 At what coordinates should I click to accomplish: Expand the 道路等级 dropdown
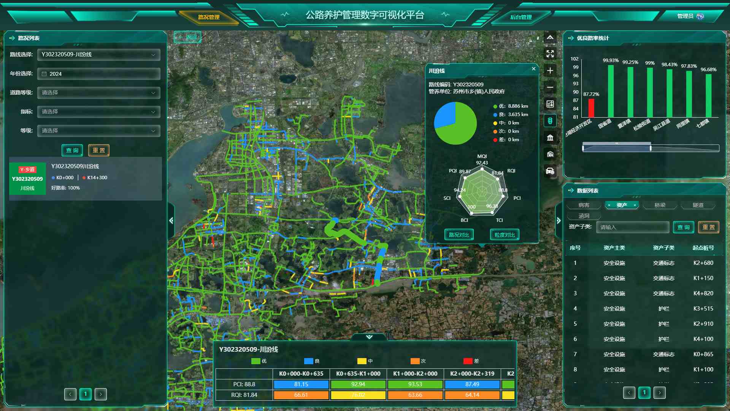[98, 92]
